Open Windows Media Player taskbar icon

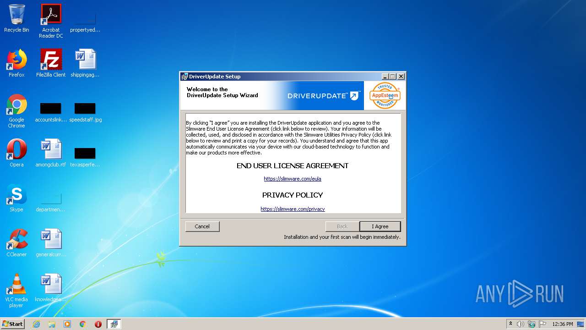pos(67,324)
